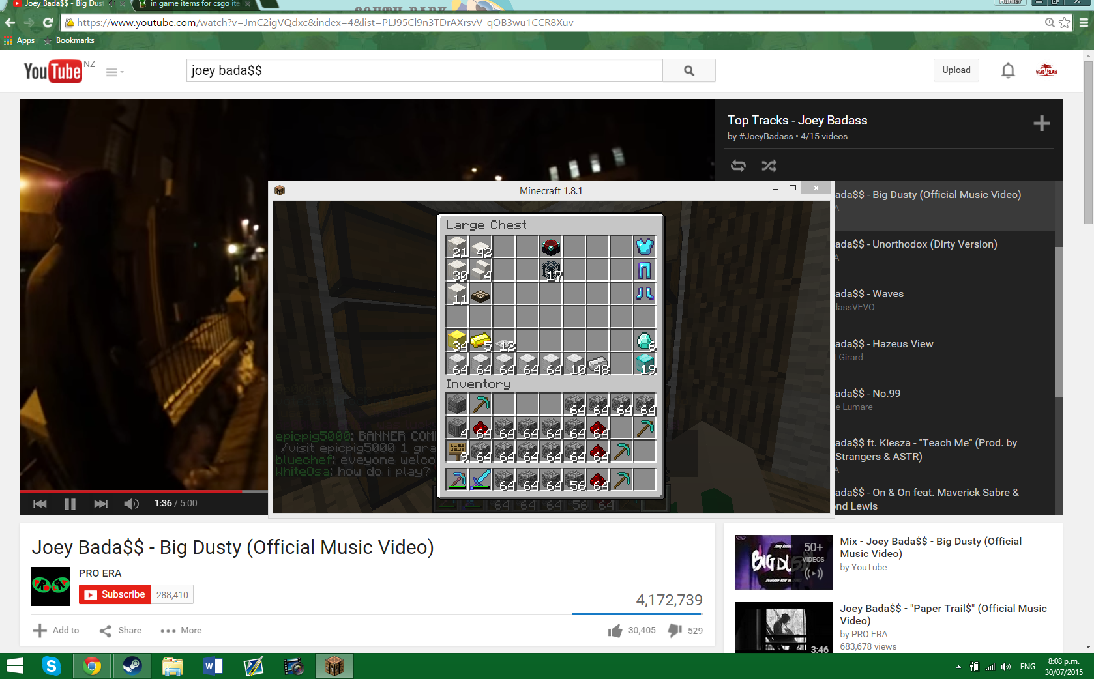Open File Explorer from taskbar
Viewport: 1094px width, 679px height.
(x=173, y=666)
